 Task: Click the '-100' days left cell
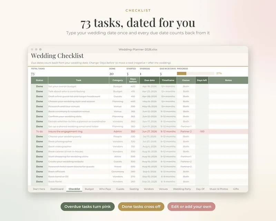pos(202,132)
